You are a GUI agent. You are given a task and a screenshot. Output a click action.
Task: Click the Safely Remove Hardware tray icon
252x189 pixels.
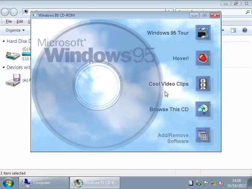198,183
